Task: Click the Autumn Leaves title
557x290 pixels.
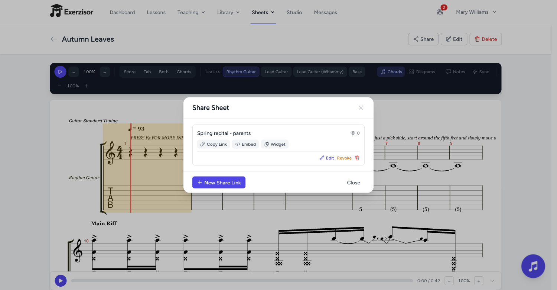Action: point(88,39)
